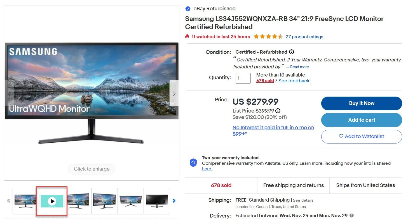Select the rear-view monitor thumbnail

pos(157,201)
